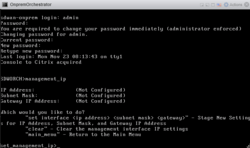250x148 pixels.
Task: Close the OnpremOrchestrator console
Action: click(247, 5)
